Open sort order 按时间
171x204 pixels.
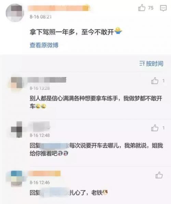coord(152,63)
